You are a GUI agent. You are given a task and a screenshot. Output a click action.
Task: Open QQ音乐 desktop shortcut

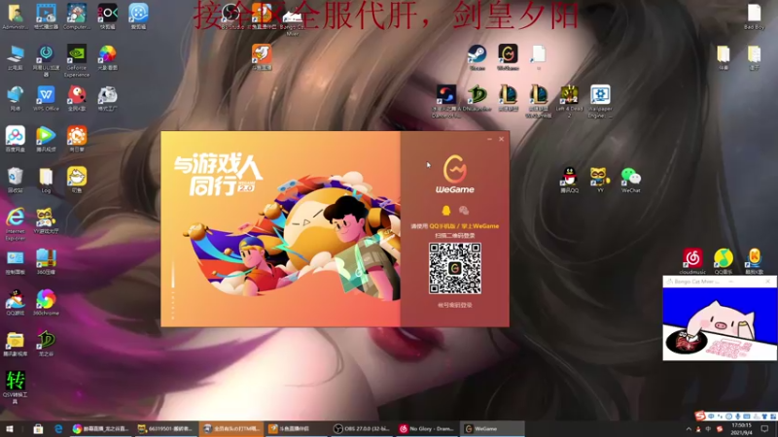(x=724, y=261)
